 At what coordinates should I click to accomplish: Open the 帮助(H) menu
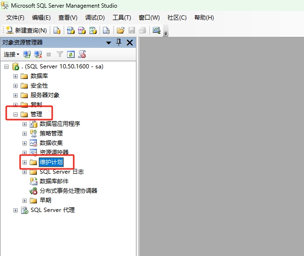pyautogui.click(x=204, y=18)
